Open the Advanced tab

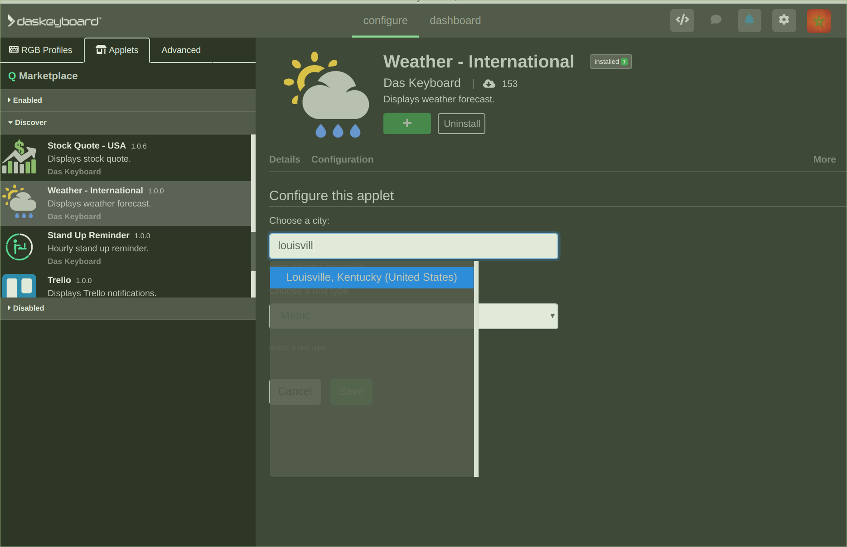[181, 50]
